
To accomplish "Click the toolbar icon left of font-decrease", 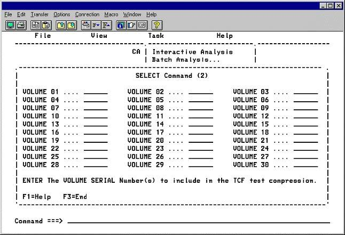I will pyautogui.click(x=86, y=25).
